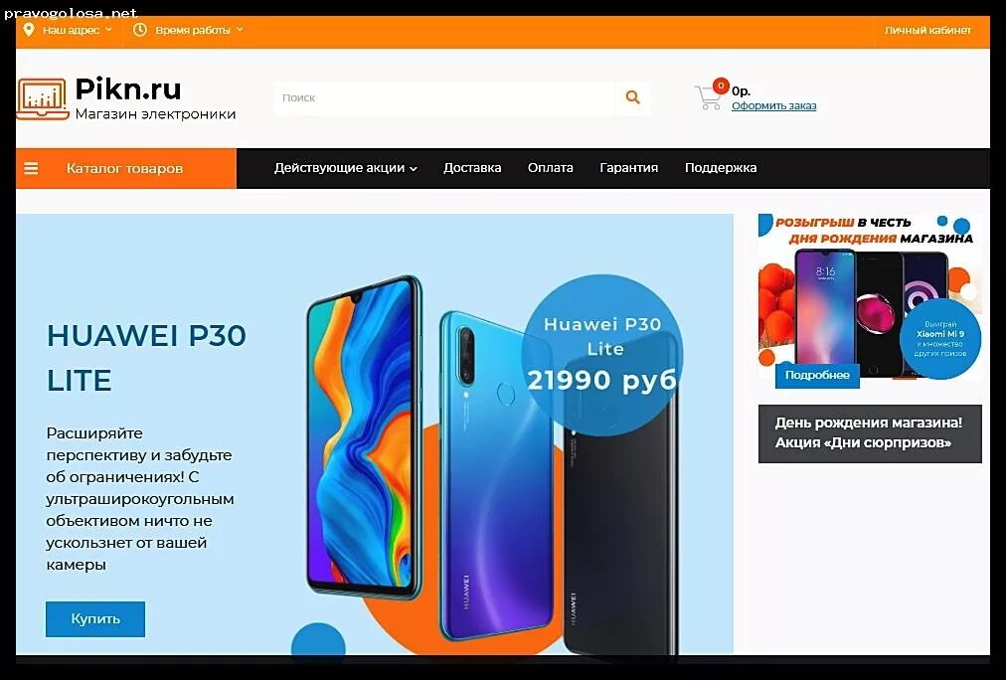Screen dimensions: 1006x680
Task: Open the shopping cart icon
Action: coord(708,97)
